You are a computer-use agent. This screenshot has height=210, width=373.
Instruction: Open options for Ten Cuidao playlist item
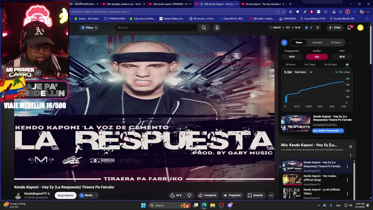coord(347,180)
